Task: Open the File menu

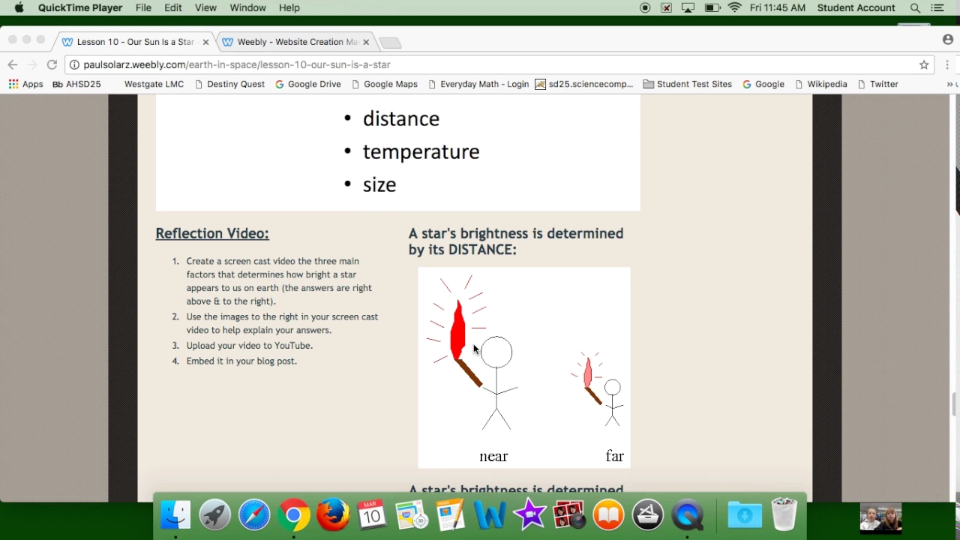Action: (x=143, y=7)
